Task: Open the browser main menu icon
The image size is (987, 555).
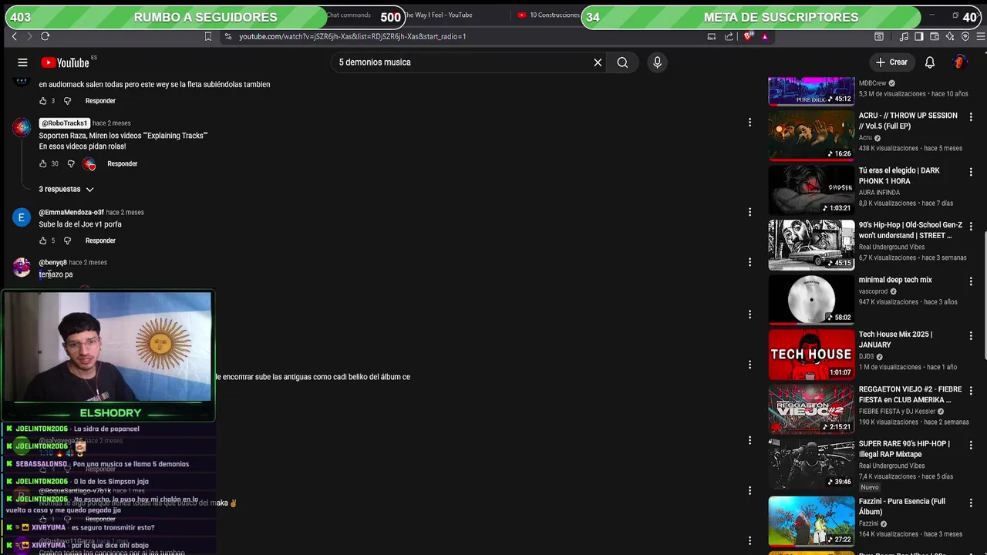Action: (981, 36)
